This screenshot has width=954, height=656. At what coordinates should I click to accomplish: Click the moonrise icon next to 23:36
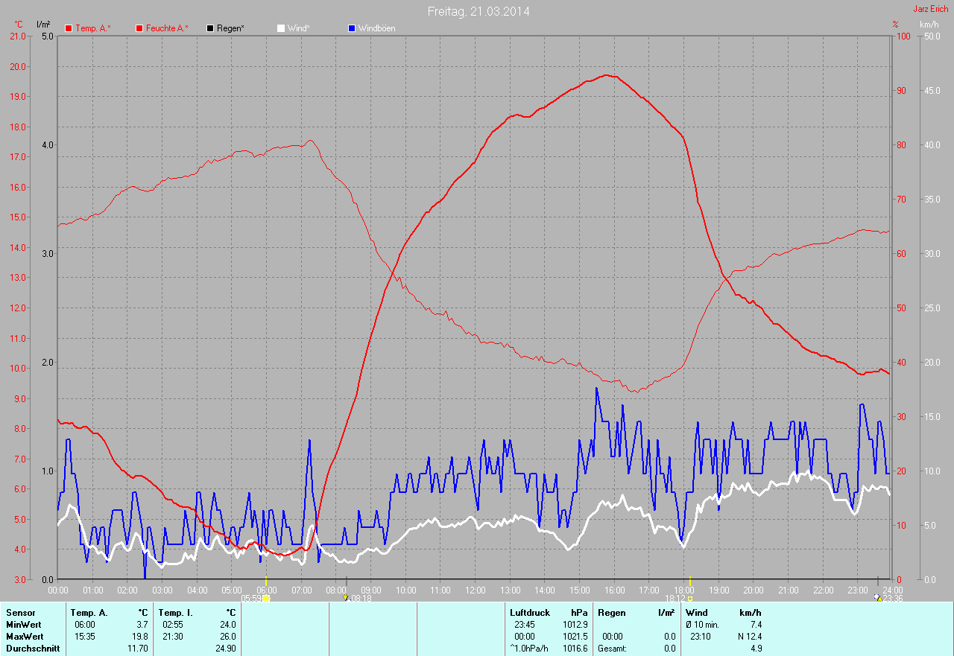(x=878, y=597)
